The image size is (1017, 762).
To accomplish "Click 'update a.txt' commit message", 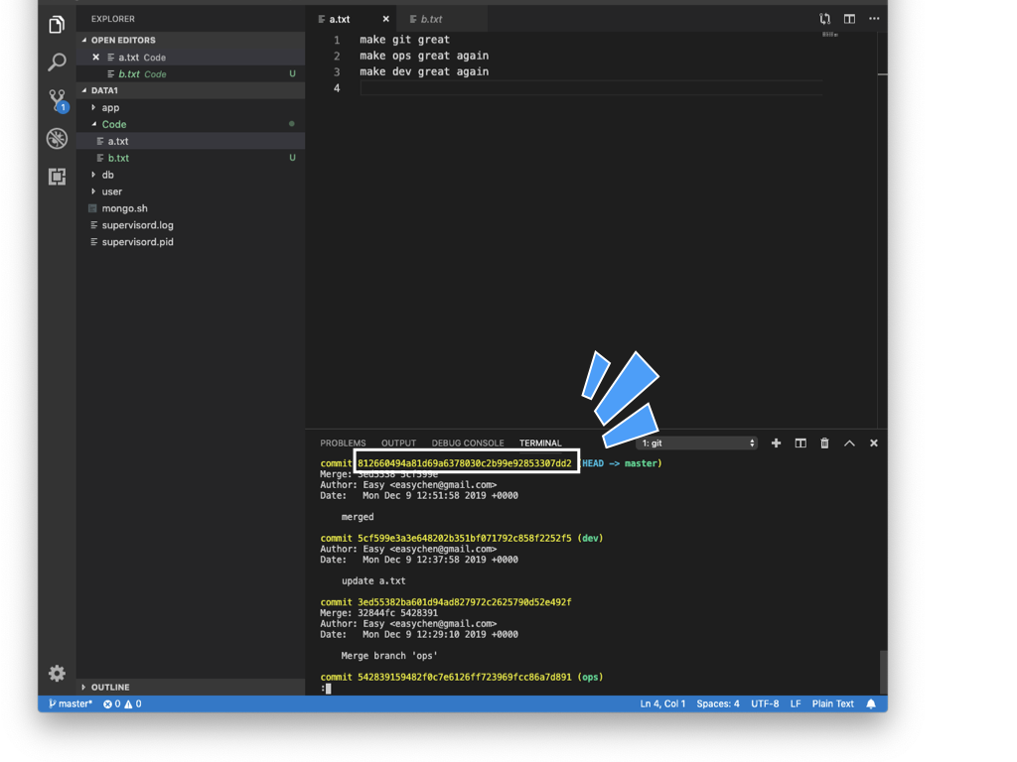I will (373, 581).
